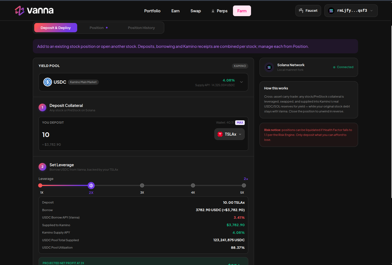392x265 pixels.
Task: Open the Swap page
Action: click(196, 11)
